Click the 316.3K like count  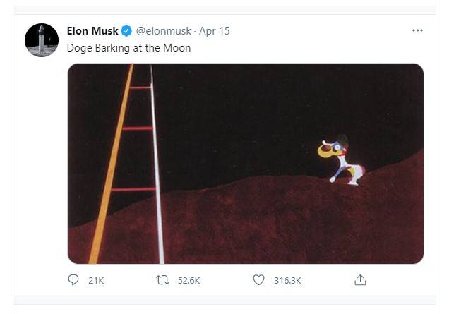click(287, 281)
